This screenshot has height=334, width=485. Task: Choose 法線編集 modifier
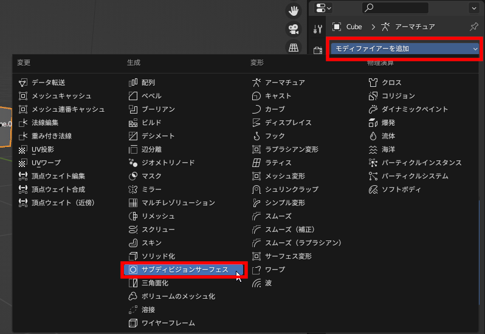pyautogui.click(x=38, y=123)
